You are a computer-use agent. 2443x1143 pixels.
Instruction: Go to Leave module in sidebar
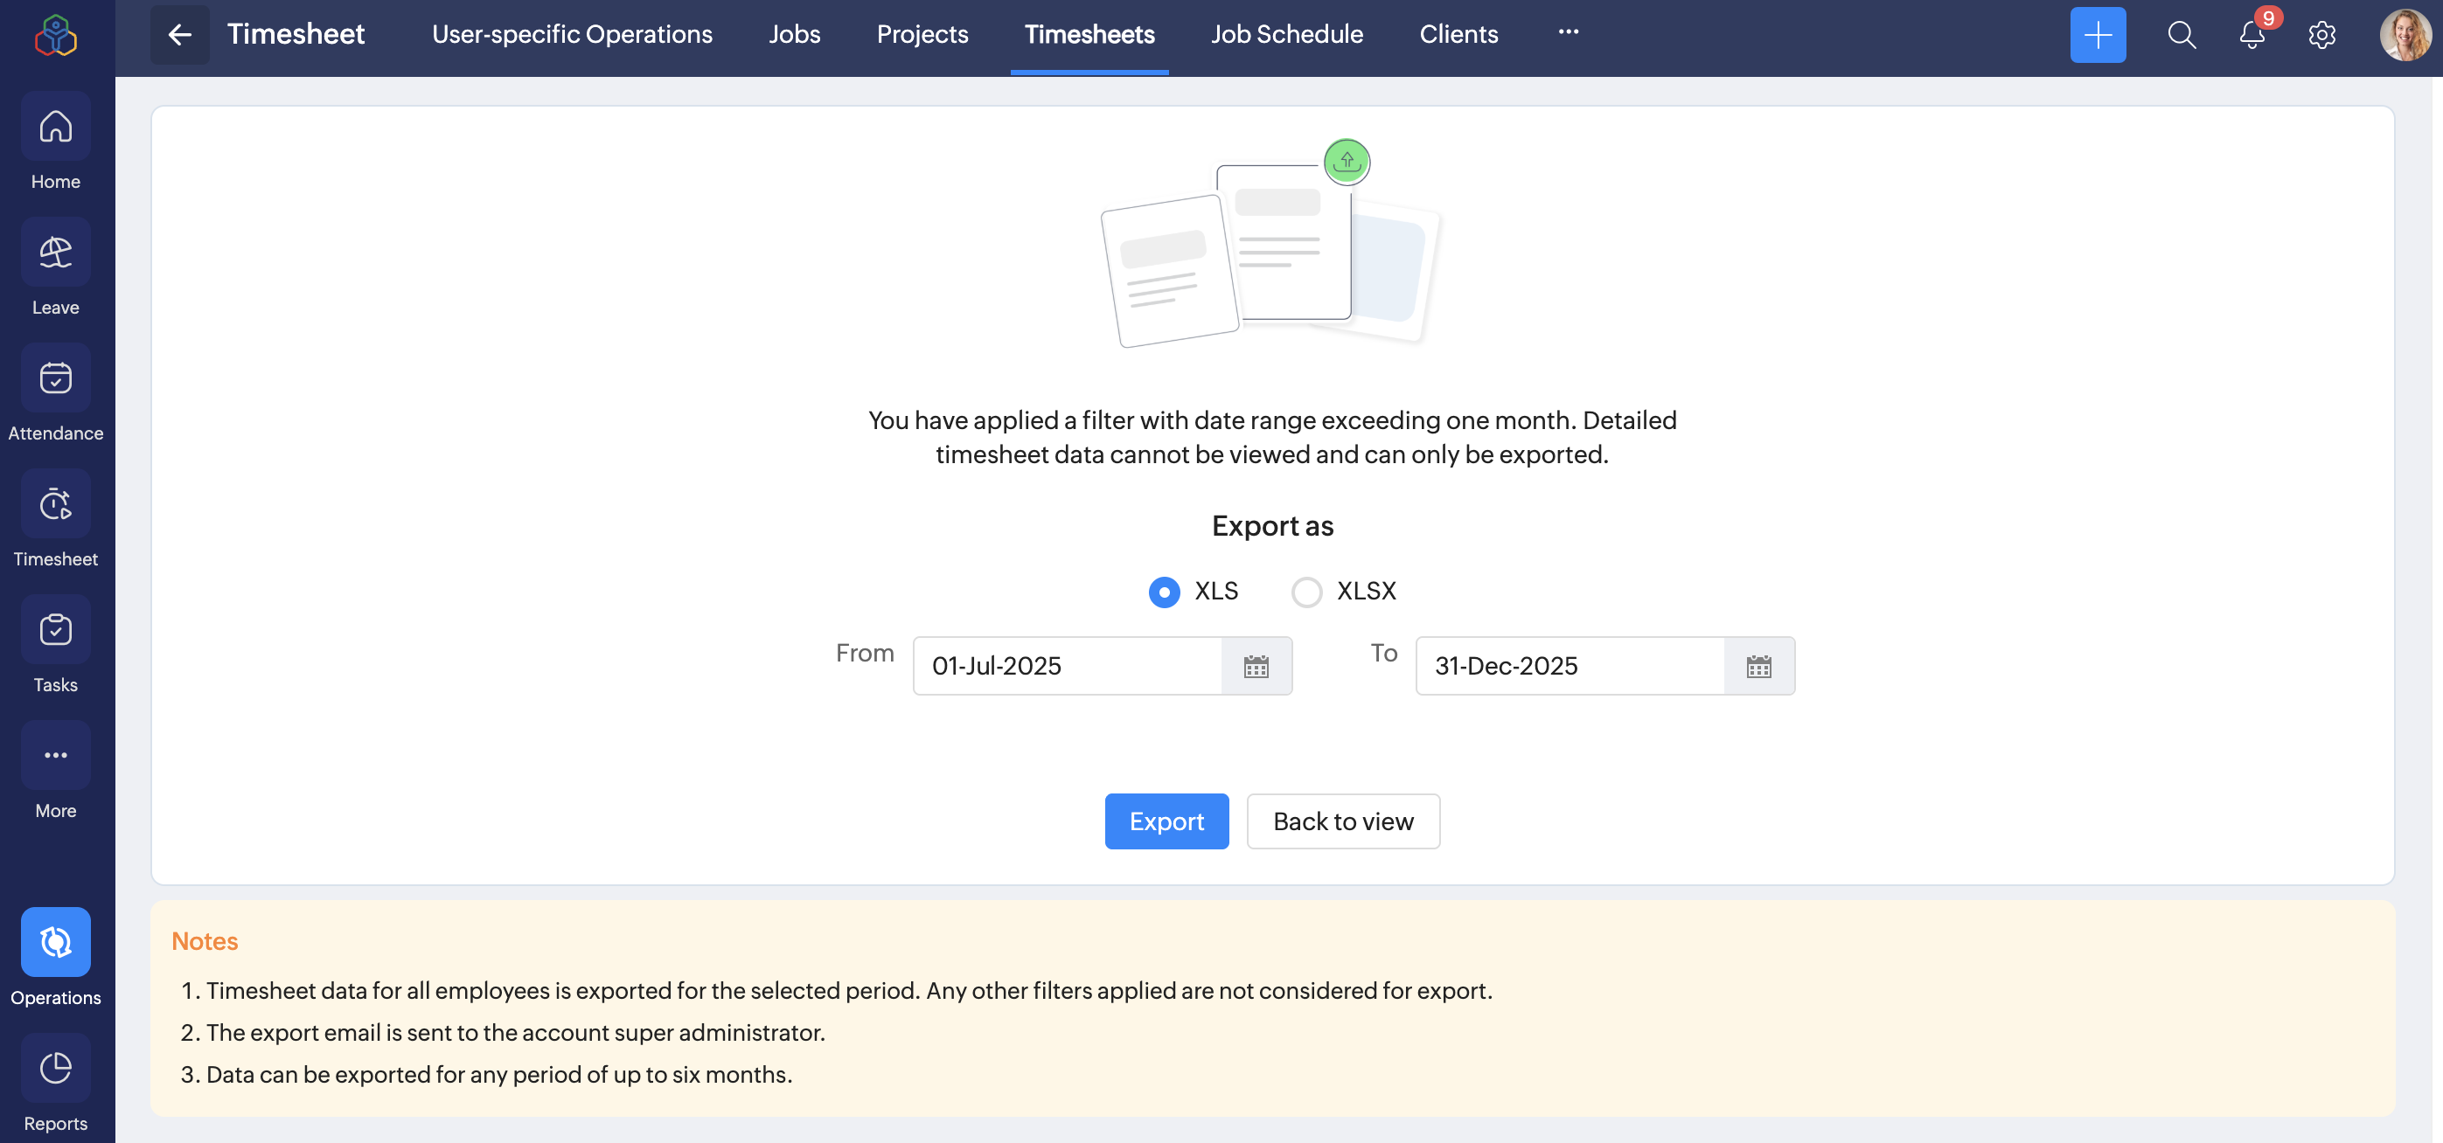55,253
